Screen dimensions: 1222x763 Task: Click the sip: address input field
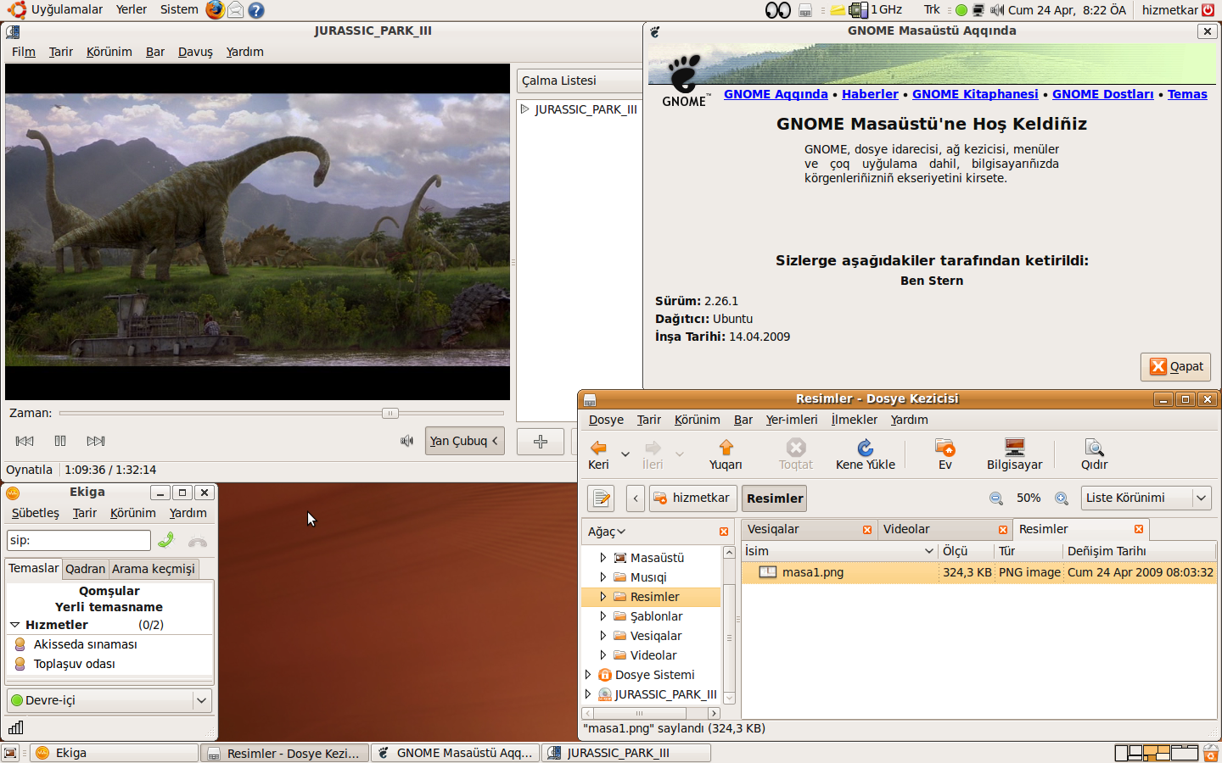pos(79,541)
